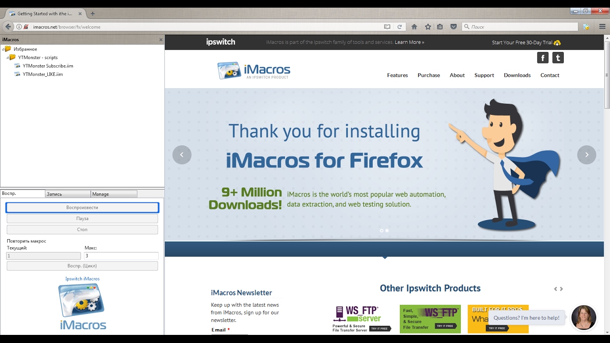Screen dimensions: 610x343
Task: Select YTMonster Subscribe.iim macro
Action: coord(48,66)
